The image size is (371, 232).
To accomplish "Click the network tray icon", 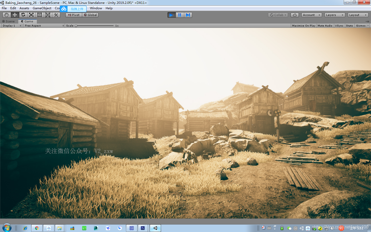I will point(326,228).
